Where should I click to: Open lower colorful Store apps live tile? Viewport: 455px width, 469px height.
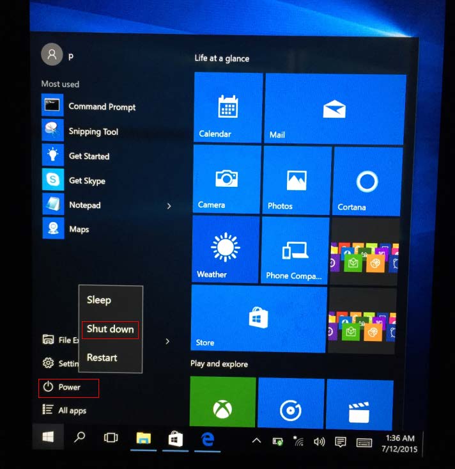click(x=362, y=321)
